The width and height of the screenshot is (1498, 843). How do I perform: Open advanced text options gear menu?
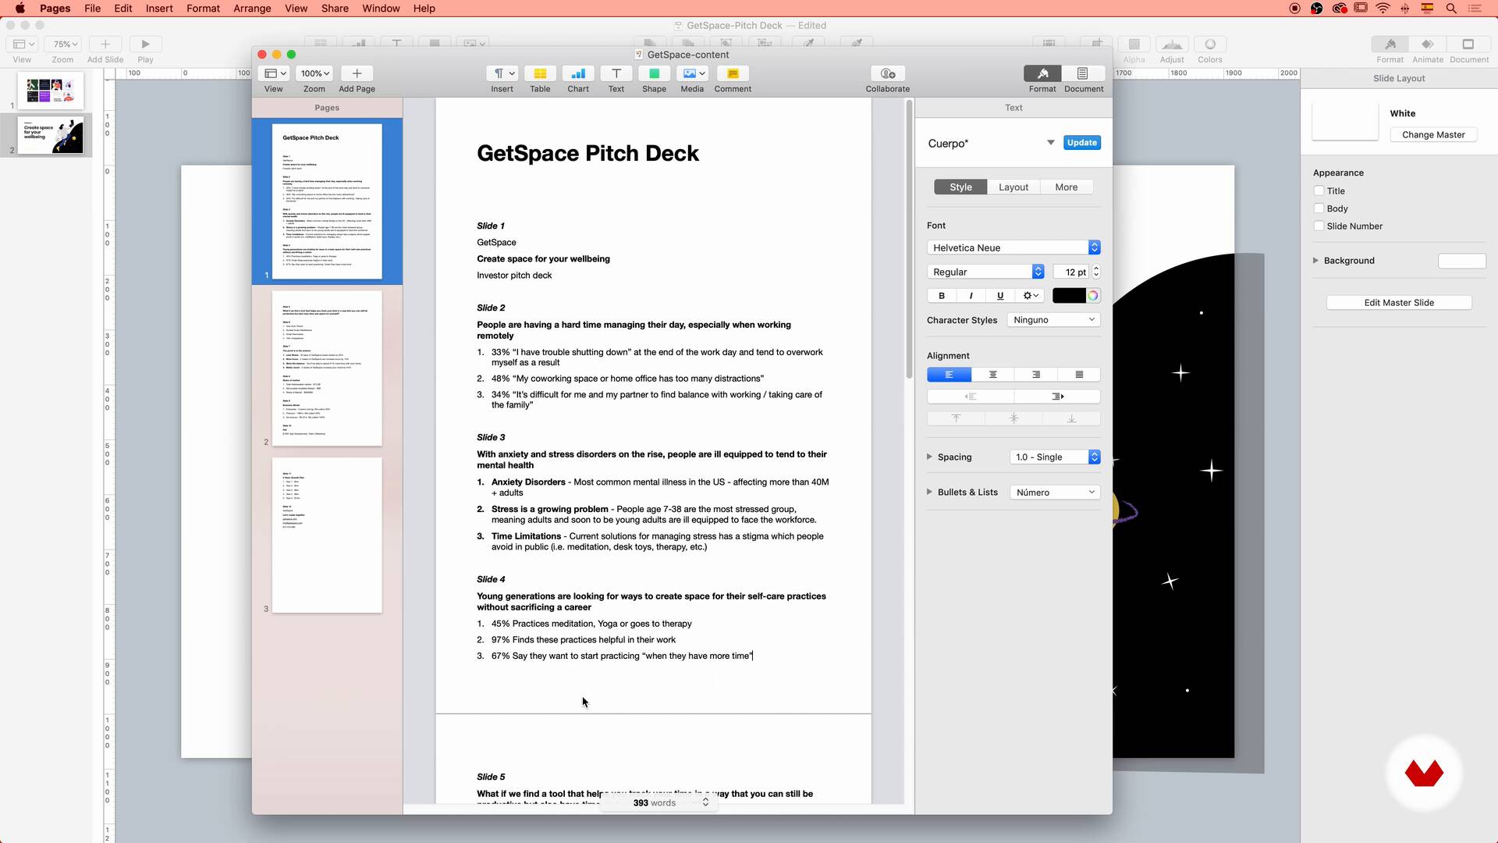click(1031, 296)
